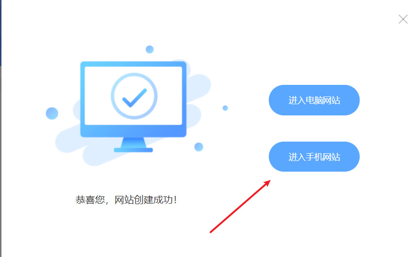Click the large blue dot left of the monitor
Image resolution: width=419 pixels, height=257 pixels.
(52, 113)
